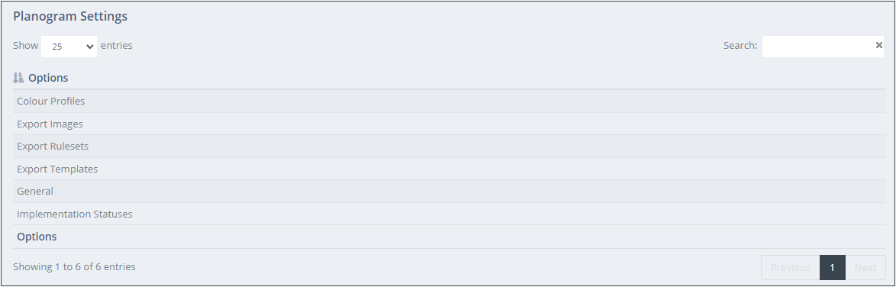
Task: Open Export Rulesets settings
Action: click(x=449, y=147)
